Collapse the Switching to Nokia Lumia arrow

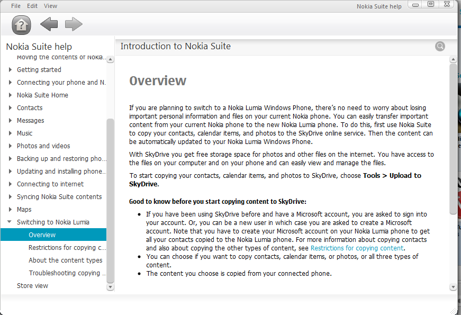pos(10,222)
